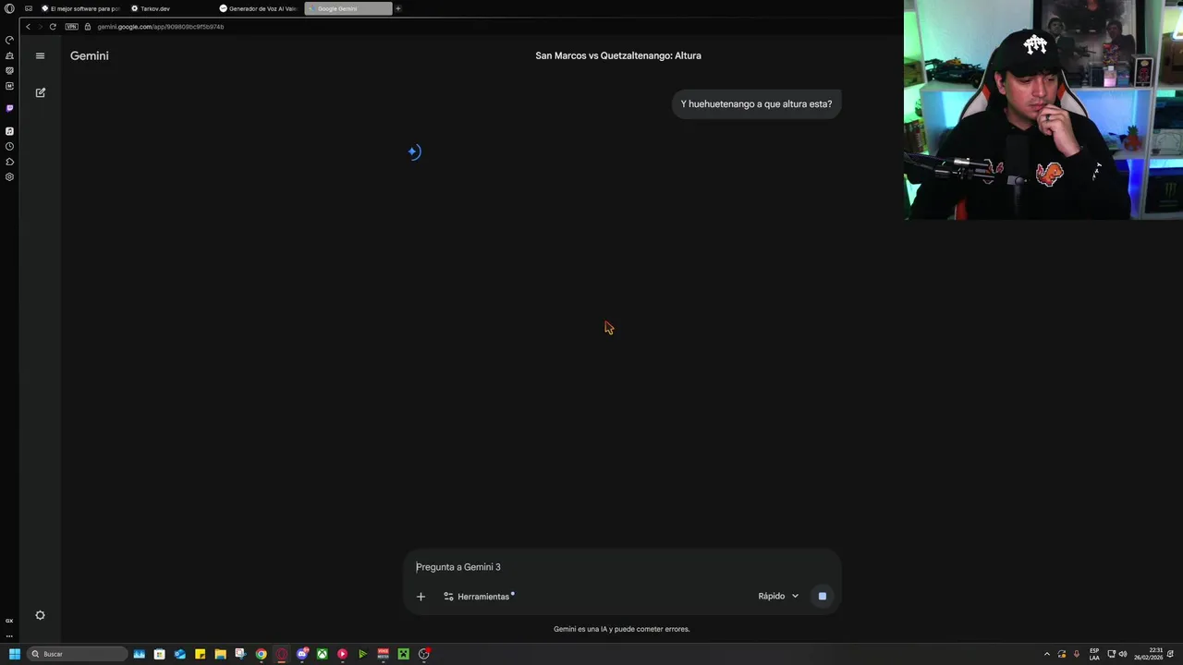Open Extensions cube icon in Opera sidebar
Image resolution: width=1183 pixels, height=665 pixels.
pos(9,162)
